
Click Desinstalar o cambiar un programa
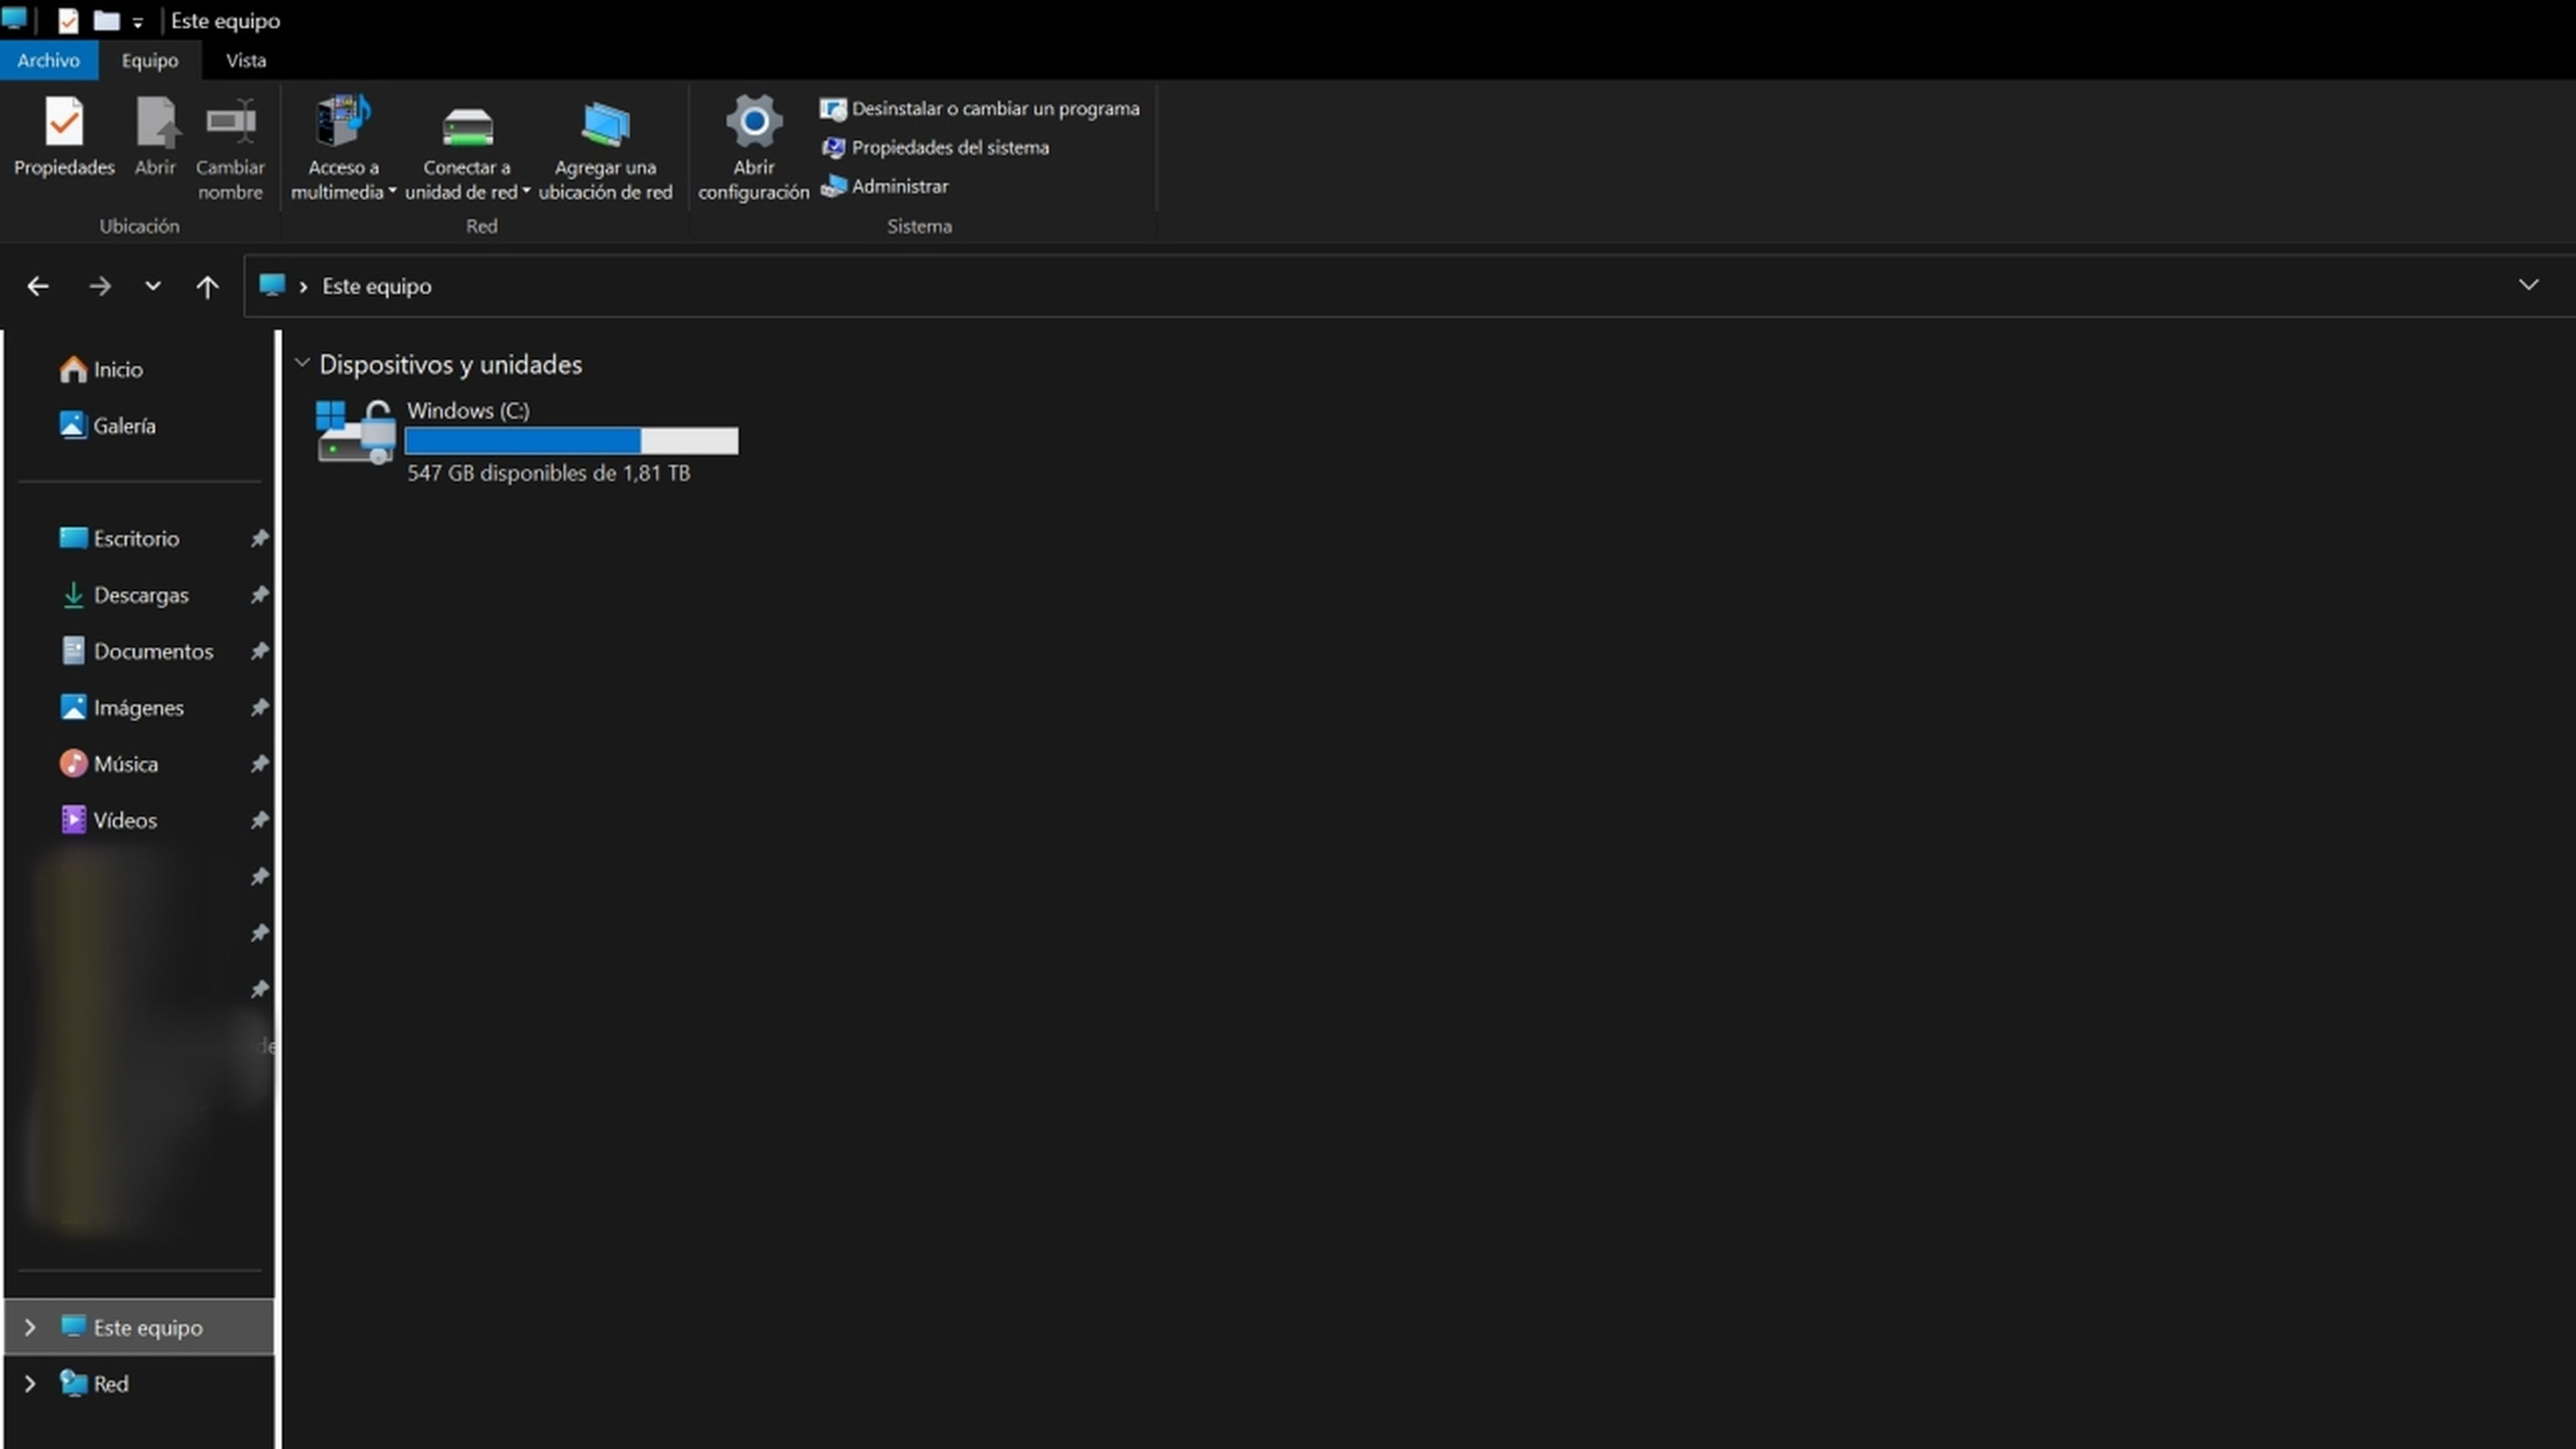(x=980, y=108)
